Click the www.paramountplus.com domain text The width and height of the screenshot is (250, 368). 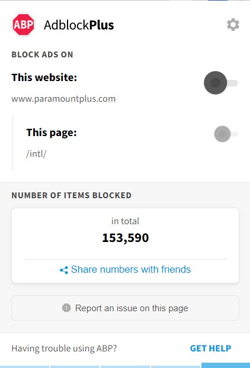[x=63, y=99]
